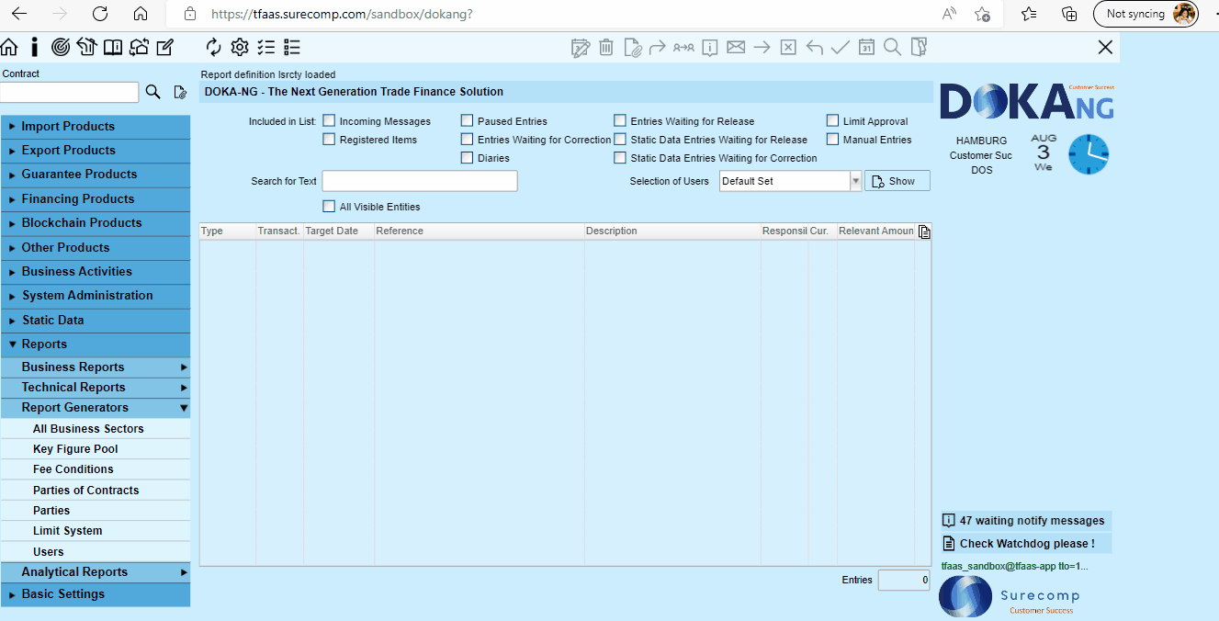Click the edit note pencil icon
This screenshot has height=621, width=1219.
pos(165,47)
